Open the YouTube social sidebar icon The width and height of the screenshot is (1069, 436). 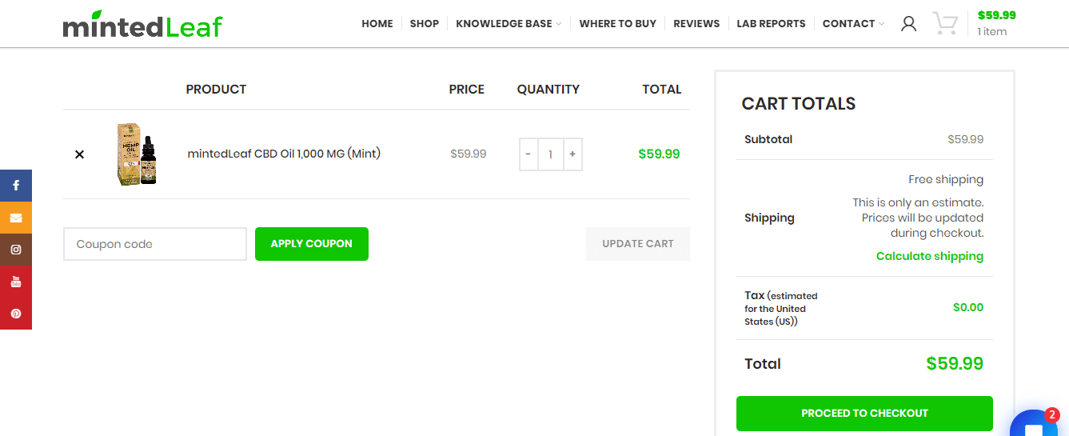pyautogui.click(x=16, y=282)
